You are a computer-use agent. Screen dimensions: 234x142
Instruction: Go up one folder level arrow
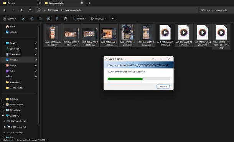pyautogui.click(x=21, y=10)
